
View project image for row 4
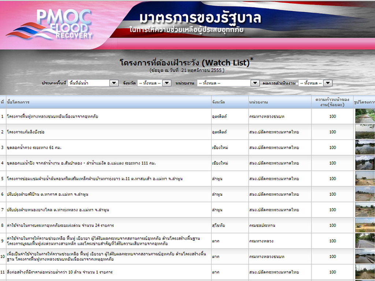365,163
